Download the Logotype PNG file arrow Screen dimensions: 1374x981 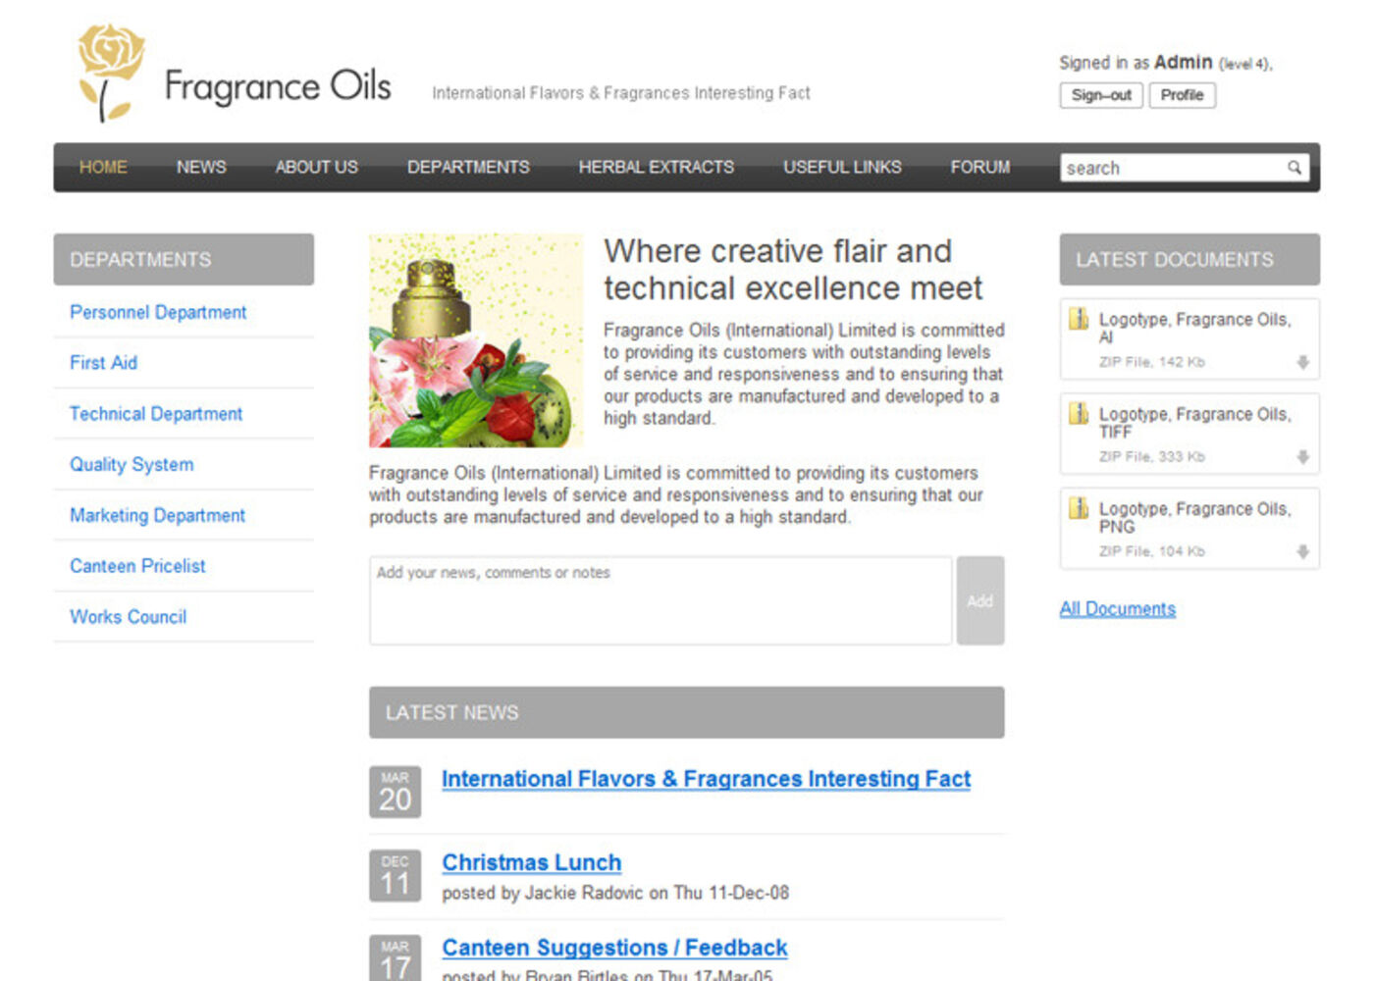[1302, 552]
